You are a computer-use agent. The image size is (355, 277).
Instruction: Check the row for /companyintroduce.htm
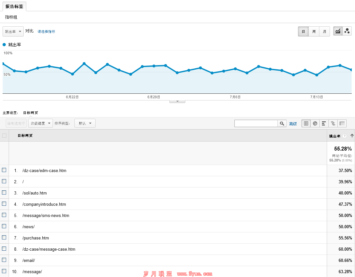pos(4,204)
